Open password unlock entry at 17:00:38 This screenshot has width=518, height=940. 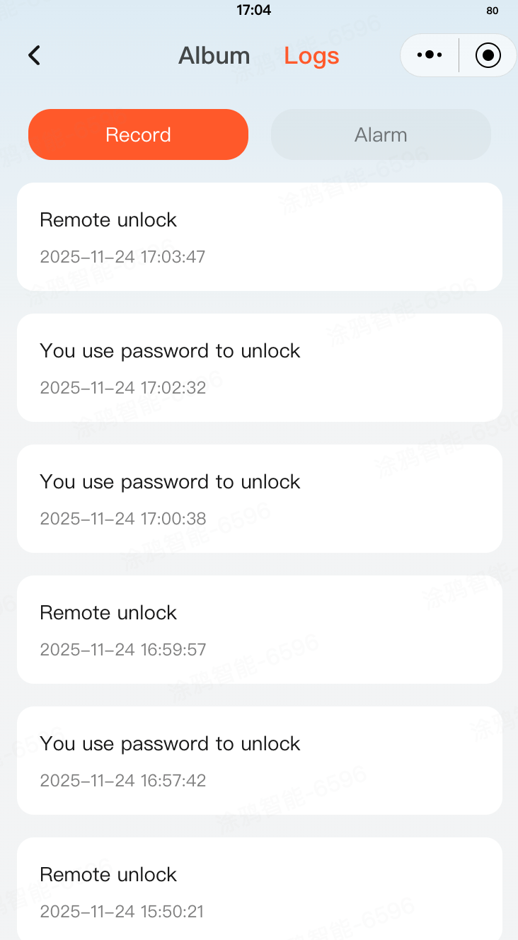[259, 498]
